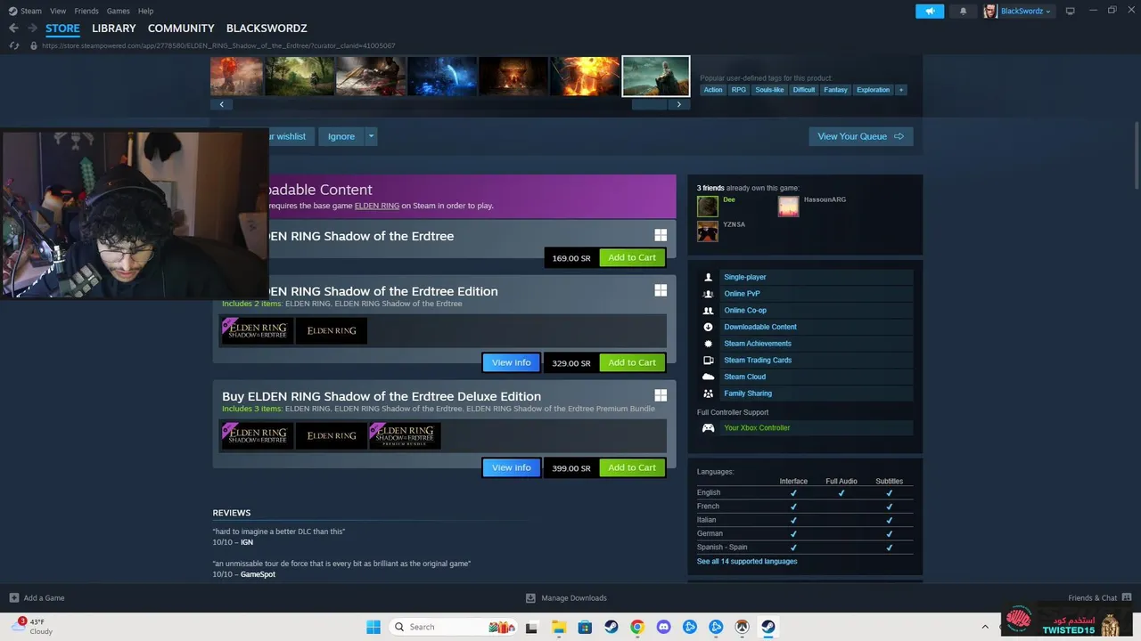Viewport: 1141px width, 641px height.
Task: Open the Windows Start menu
Action: click(373, 627)
